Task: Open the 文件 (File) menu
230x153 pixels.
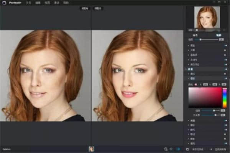Action: [28, 2]
